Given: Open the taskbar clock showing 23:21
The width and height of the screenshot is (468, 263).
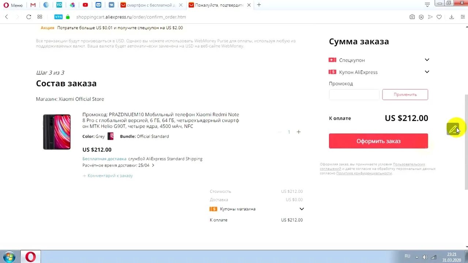Looking at the screenshot, I should [x=452, y=257].
